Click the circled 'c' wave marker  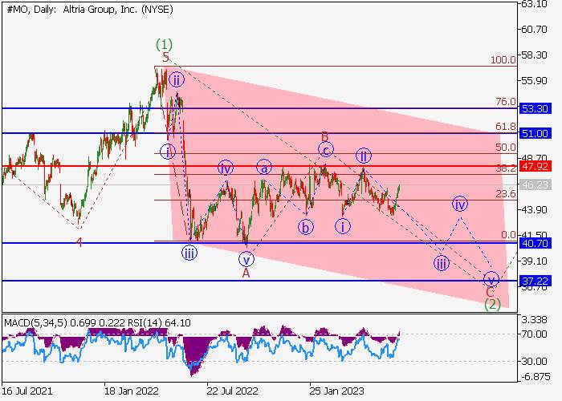pyautogui.click(x=325, y=150)
